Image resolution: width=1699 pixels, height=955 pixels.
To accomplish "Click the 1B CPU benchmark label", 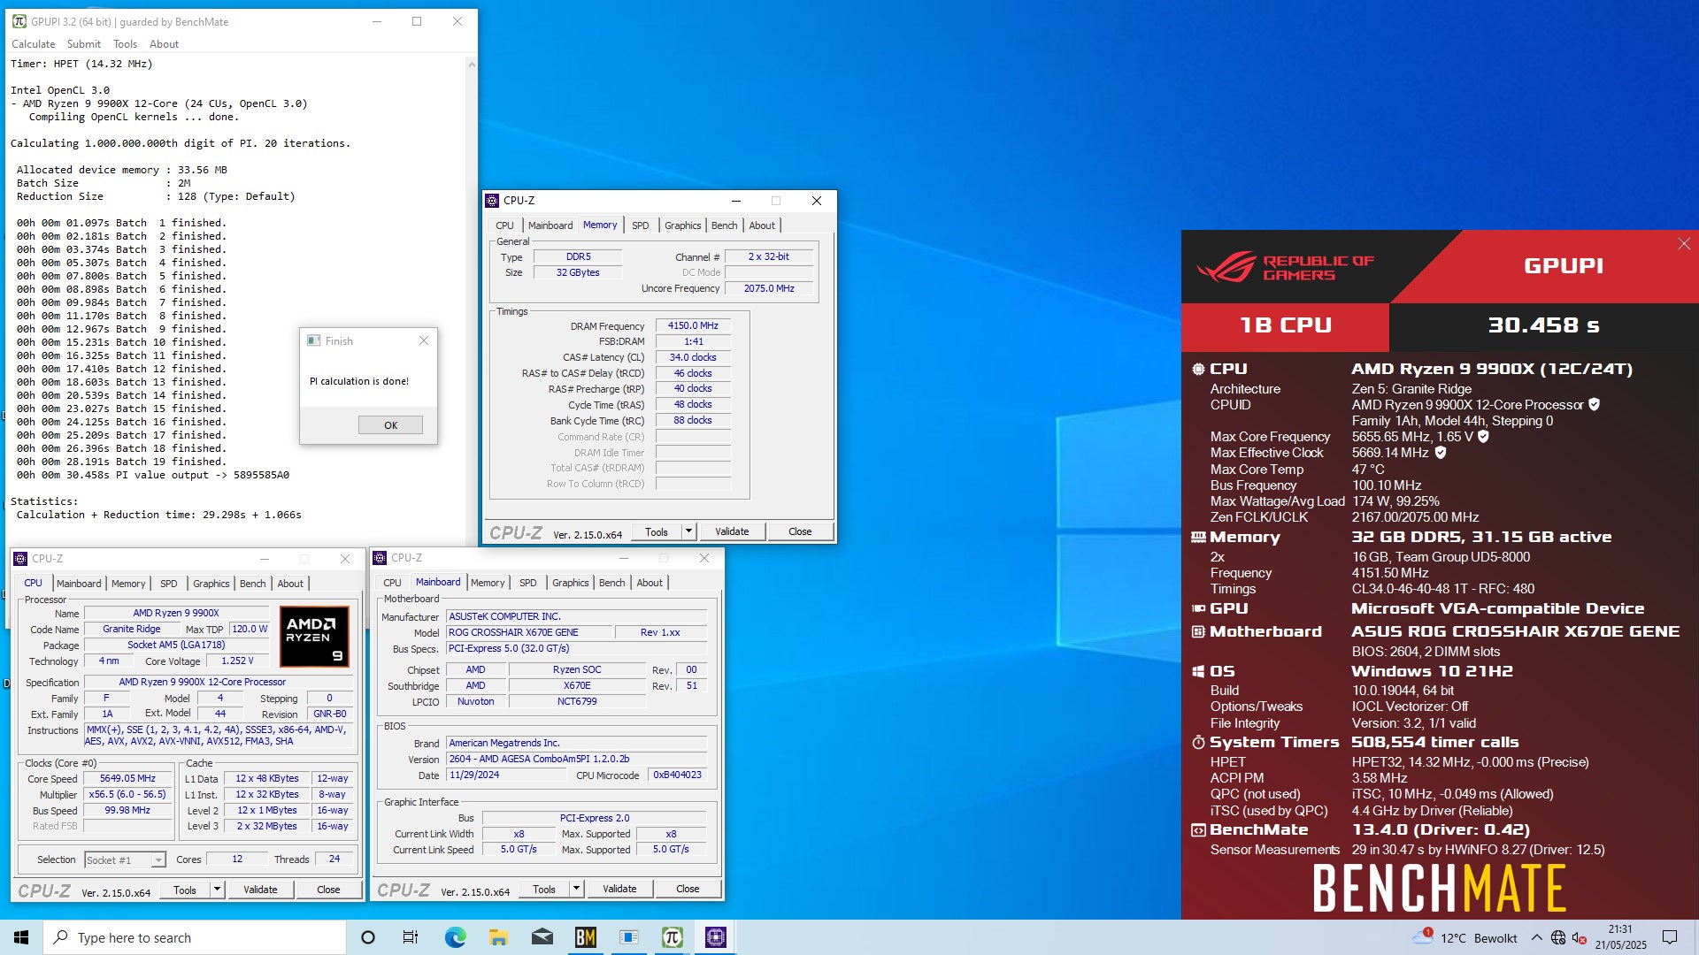I will click(x=1286, y=325).
